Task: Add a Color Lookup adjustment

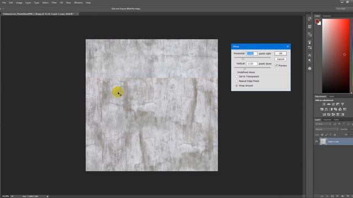Action: click(345, 109)
